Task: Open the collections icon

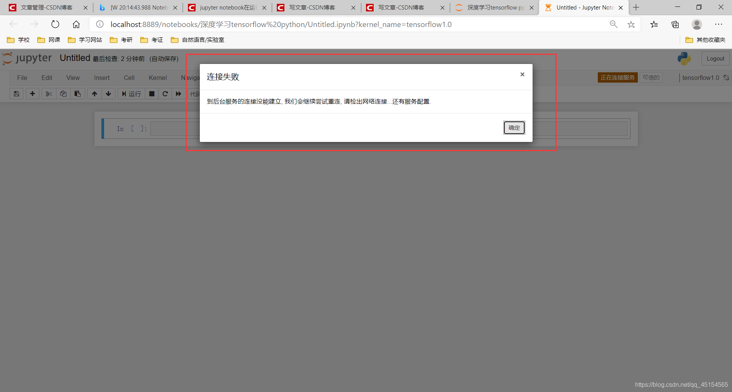Action: pyautogui.click(x=675, y=24)
